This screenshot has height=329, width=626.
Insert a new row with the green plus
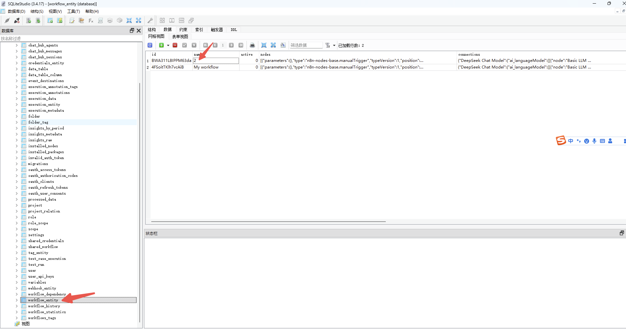coord(161,45)
